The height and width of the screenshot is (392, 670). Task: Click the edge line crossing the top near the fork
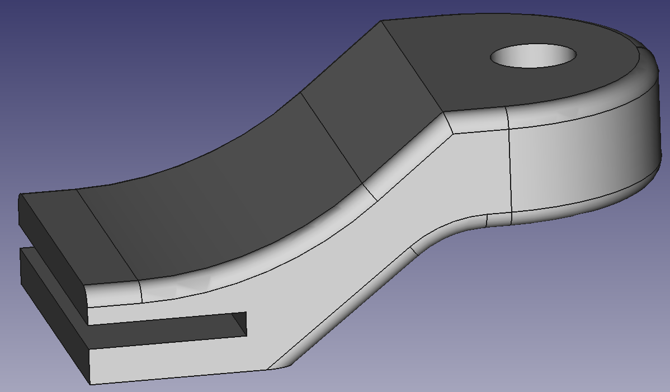106,235
